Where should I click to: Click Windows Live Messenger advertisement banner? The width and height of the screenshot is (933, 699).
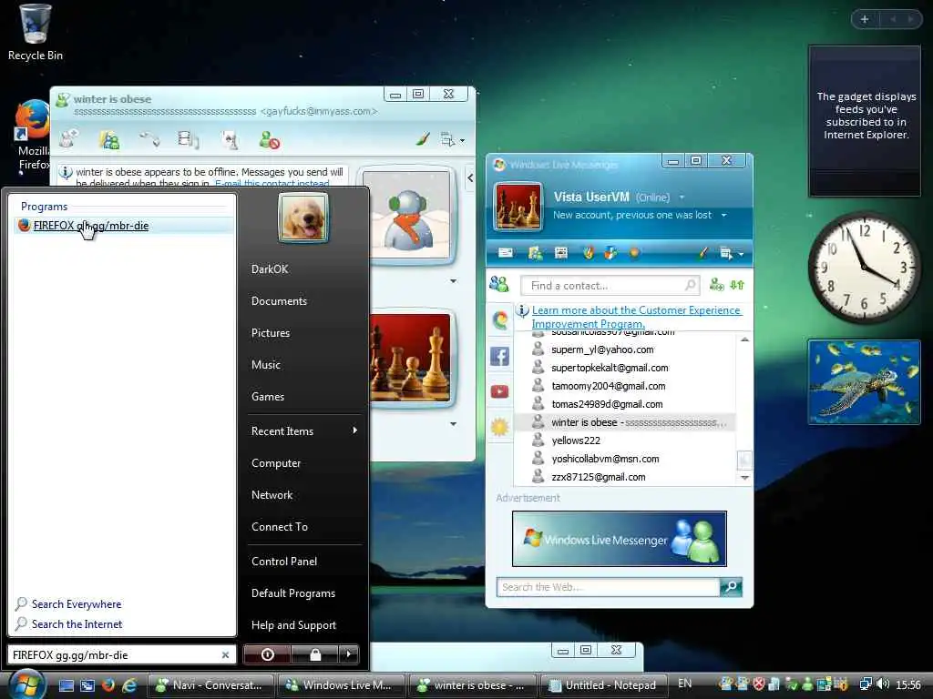[x=620, y=539]
